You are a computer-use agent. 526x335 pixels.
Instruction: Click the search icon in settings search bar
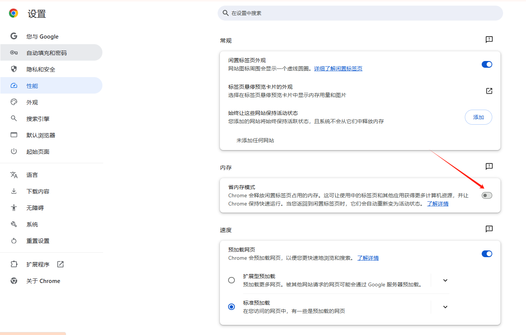click(225, 13)
